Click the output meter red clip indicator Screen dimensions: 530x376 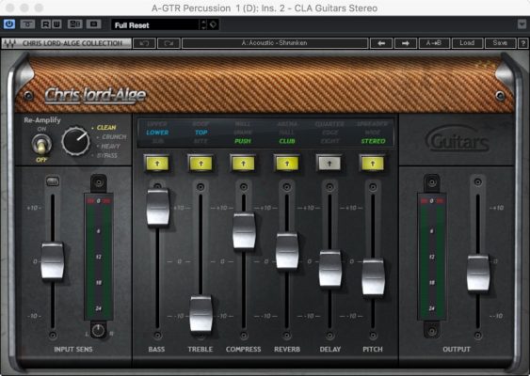[432, 201]
